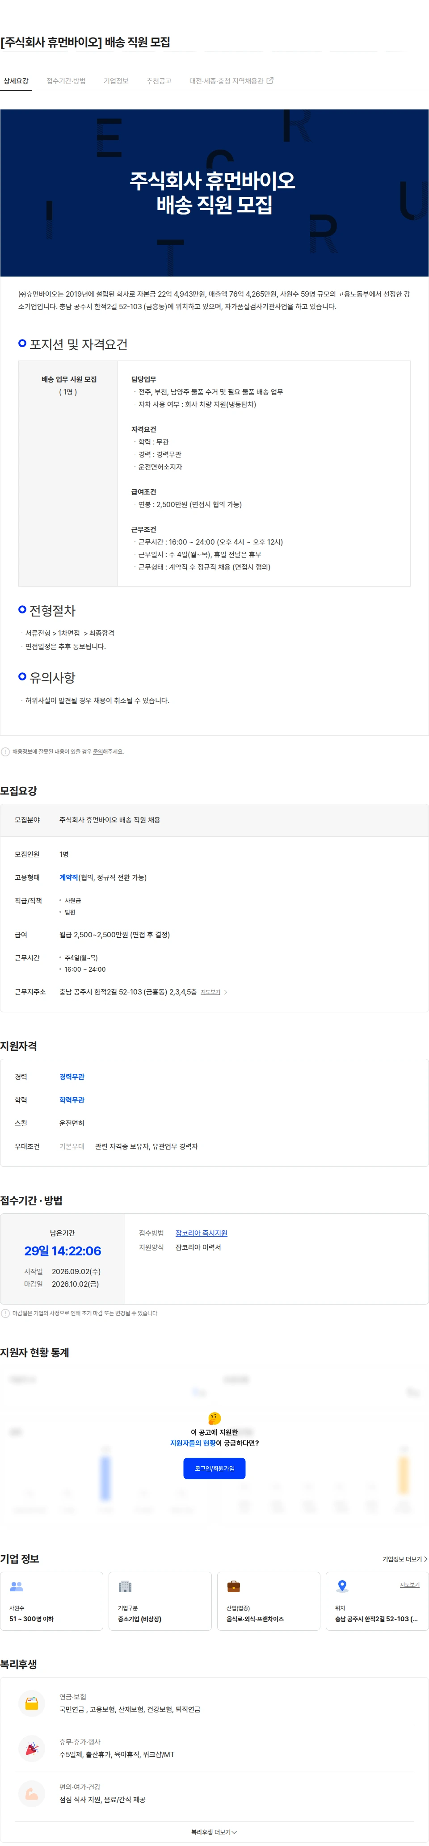This screenshot has height=1846, width=429.
Task: Click thinking emoji above applicant stats prompt
Action: click(x=214, y=1418)
